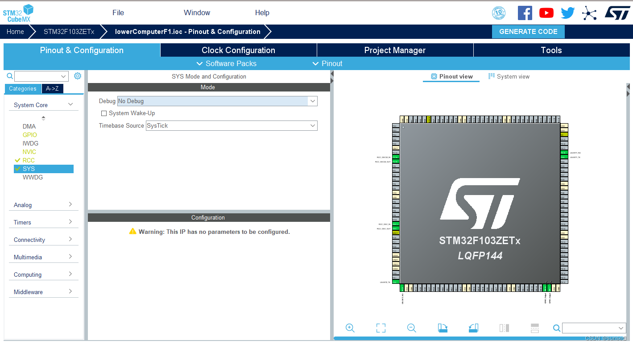
Task: Click the category list sort arrows
Action: click(x=43, y=118)
